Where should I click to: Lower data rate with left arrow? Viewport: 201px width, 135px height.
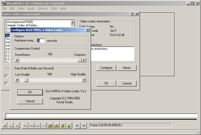(17, 80)
